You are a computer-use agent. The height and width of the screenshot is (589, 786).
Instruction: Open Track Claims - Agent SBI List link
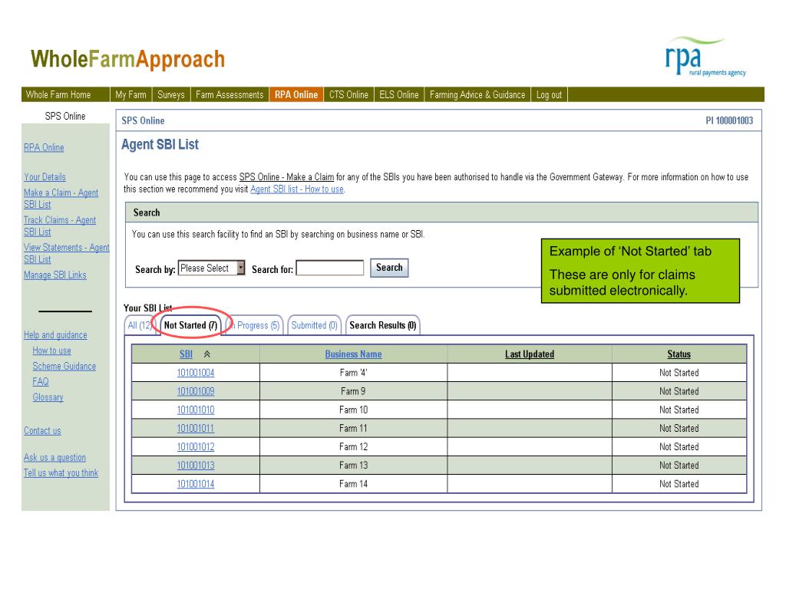(x=60, y=226)
